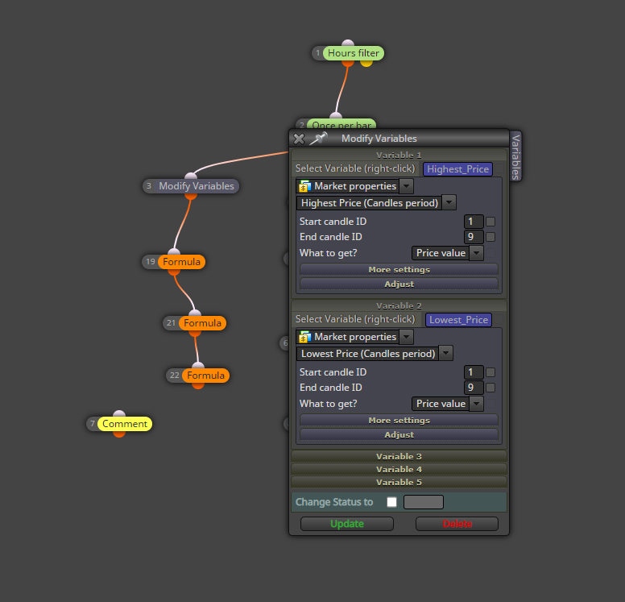
Task: Open the Variables side tab
Action: click(515, 156)
